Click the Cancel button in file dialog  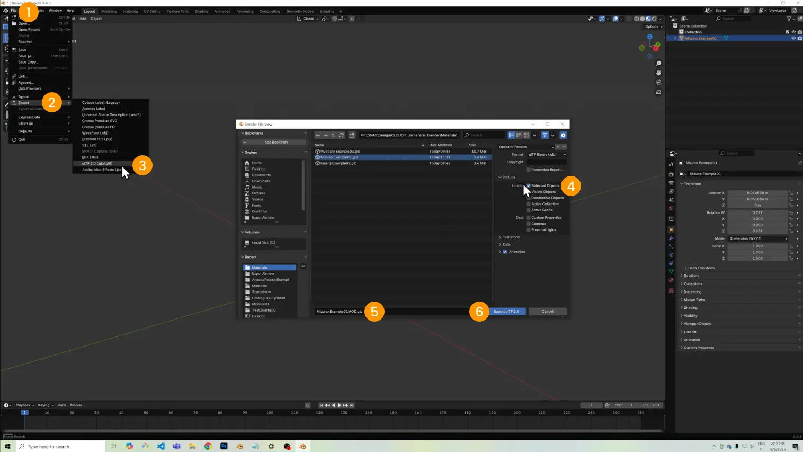[x=547, y=312]
